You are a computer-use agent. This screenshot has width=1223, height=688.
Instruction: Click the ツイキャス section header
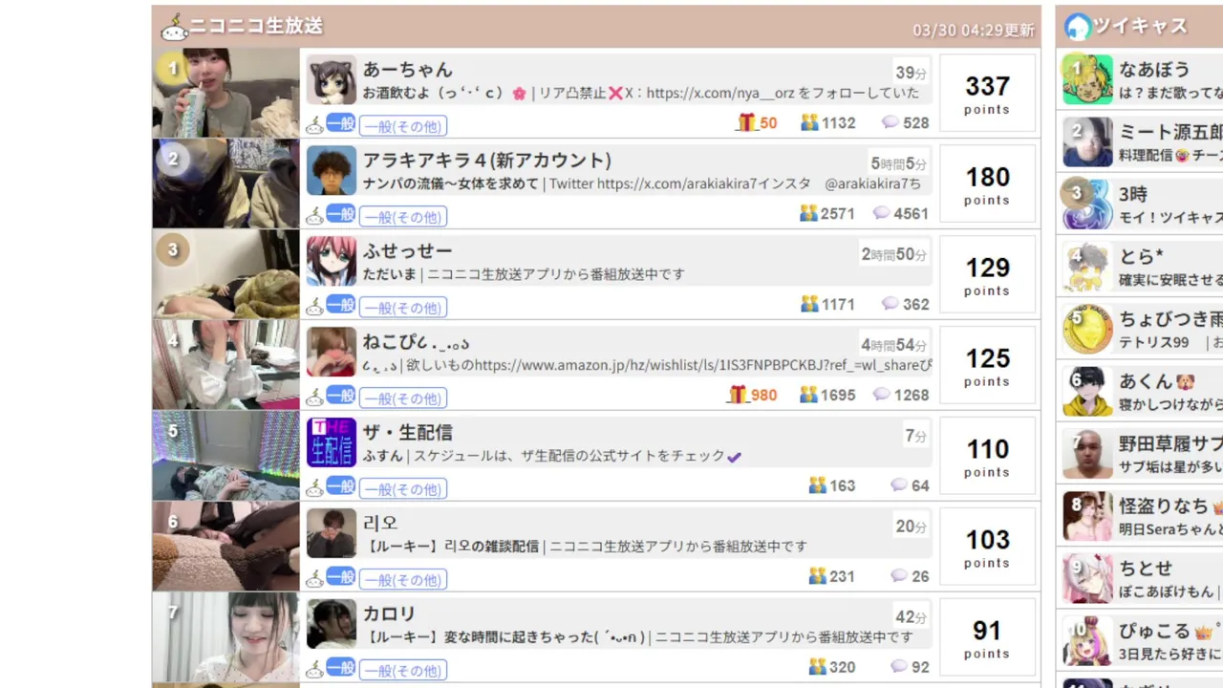1139,27
